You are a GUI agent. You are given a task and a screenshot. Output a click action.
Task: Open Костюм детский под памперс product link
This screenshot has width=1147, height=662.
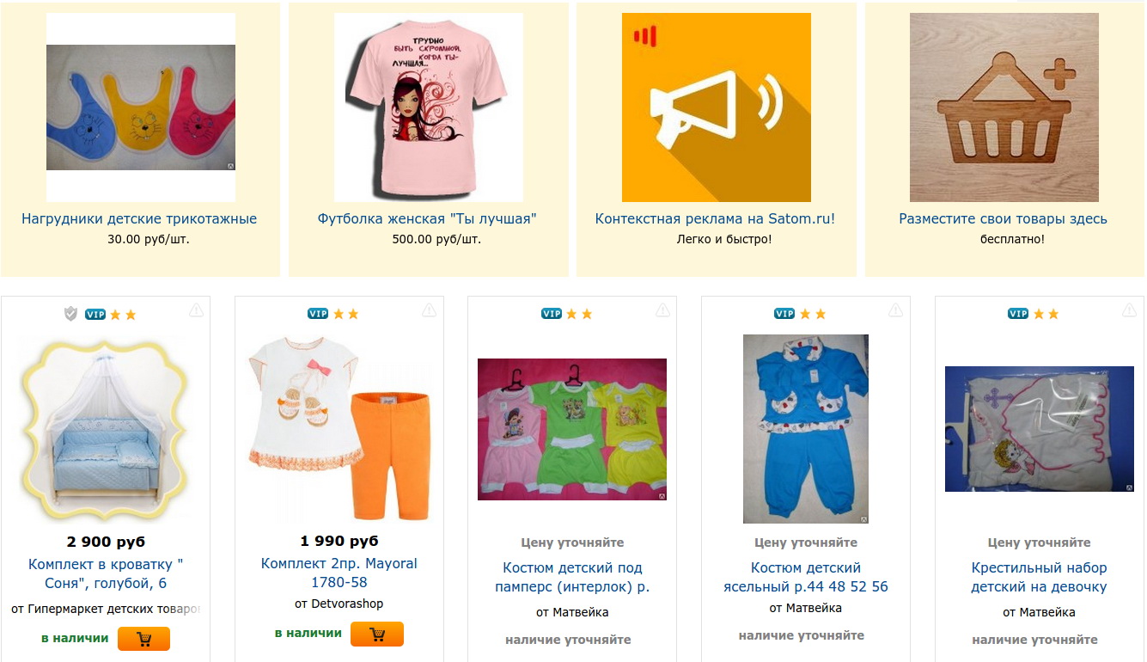tap(572, 577)
